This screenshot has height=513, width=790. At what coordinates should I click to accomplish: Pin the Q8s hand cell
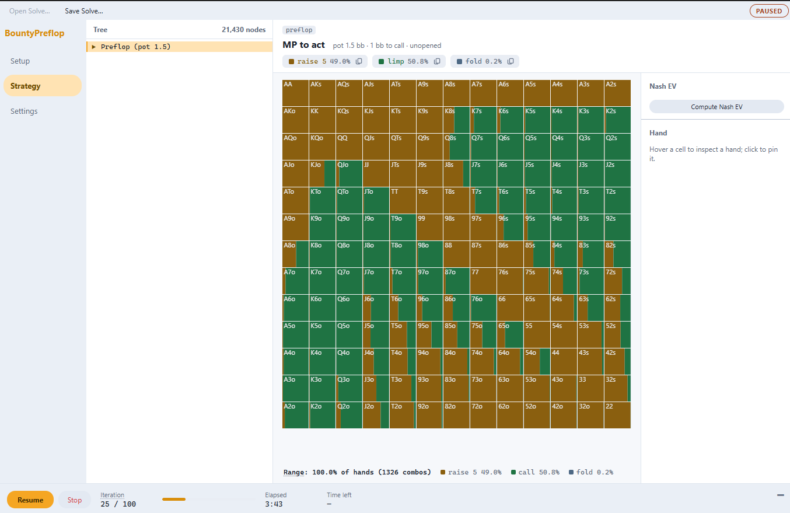(457, 146)
